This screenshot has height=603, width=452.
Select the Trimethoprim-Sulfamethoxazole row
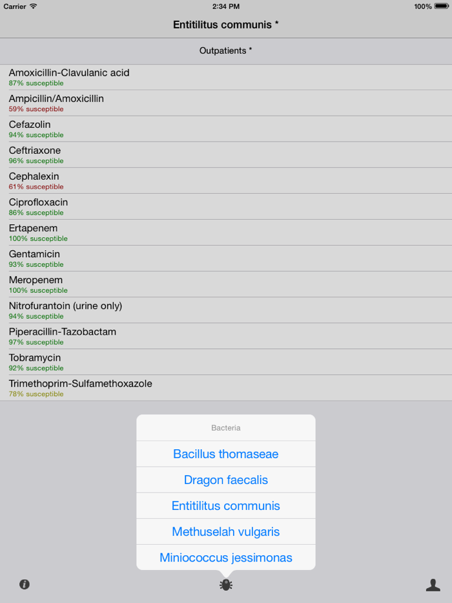[226, 388]
